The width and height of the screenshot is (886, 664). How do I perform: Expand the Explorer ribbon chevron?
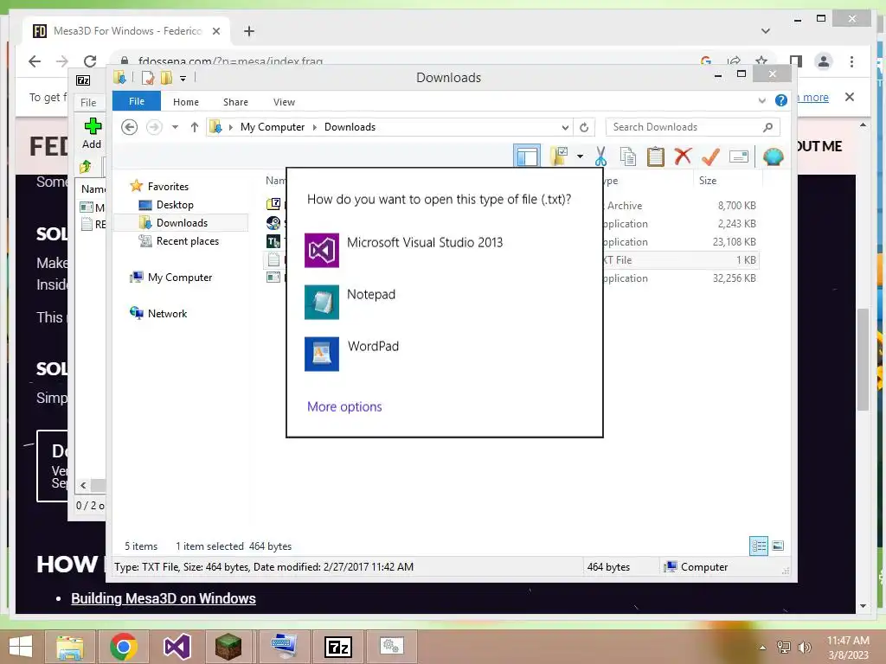tap(761, 101)
